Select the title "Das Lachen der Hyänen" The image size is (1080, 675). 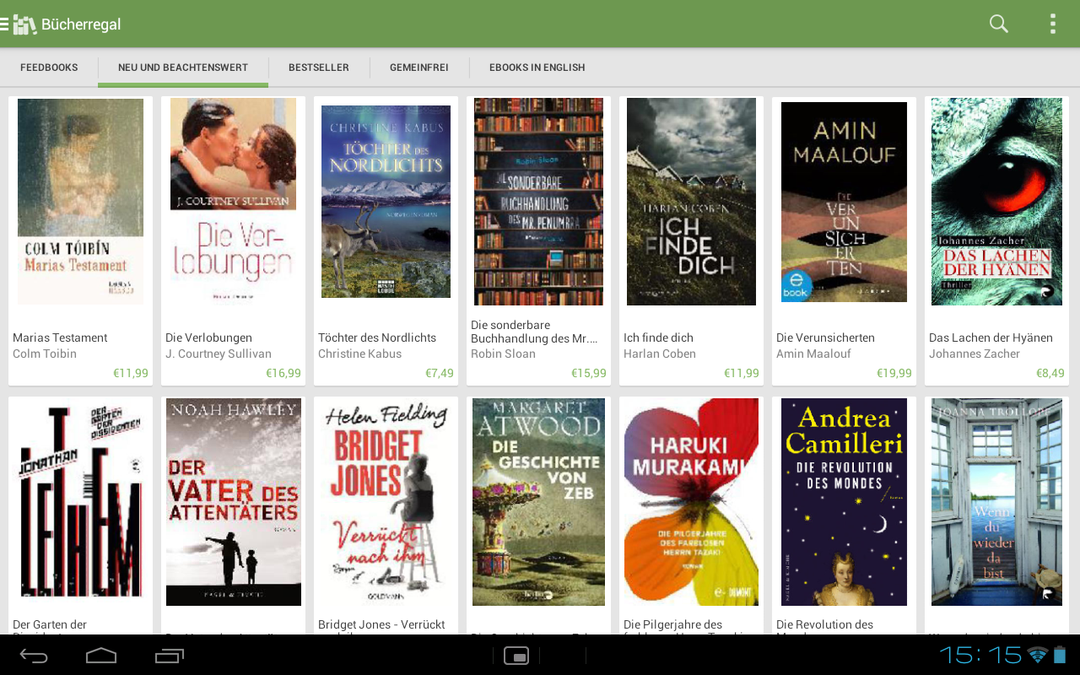[991, 337]
